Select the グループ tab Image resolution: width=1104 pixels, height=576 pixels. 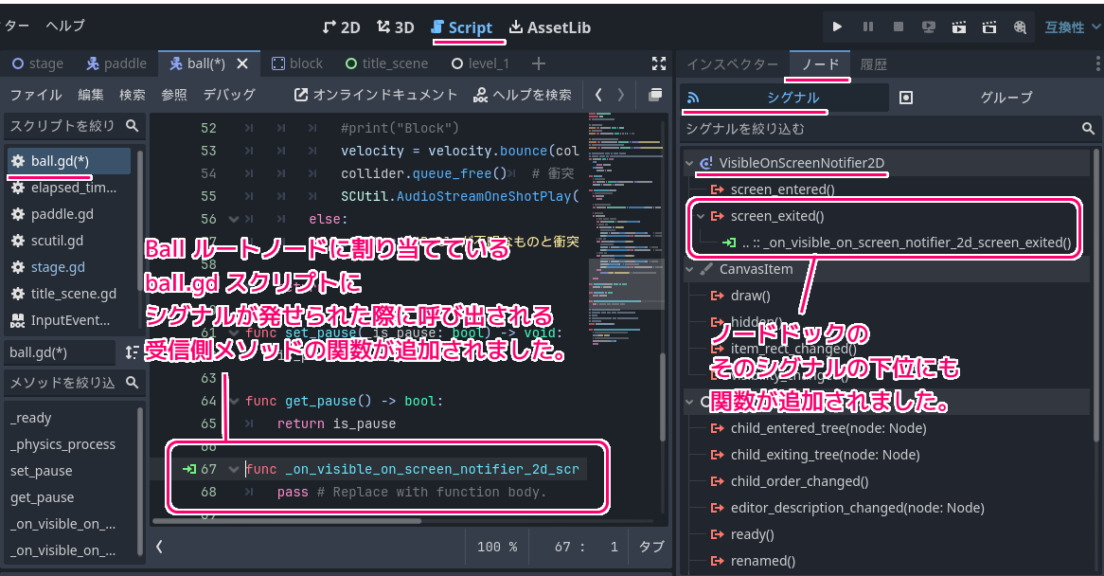[x=994, y=98]
